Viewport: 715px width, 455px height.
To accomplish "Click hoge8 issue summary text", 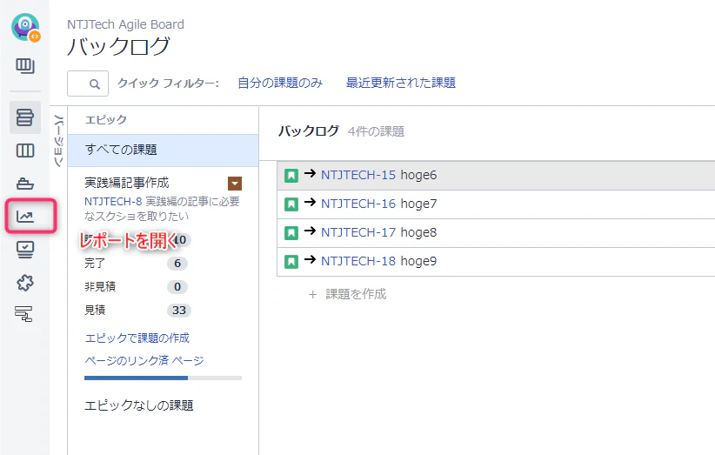I will pyautogui.click(x=418, y=232).
